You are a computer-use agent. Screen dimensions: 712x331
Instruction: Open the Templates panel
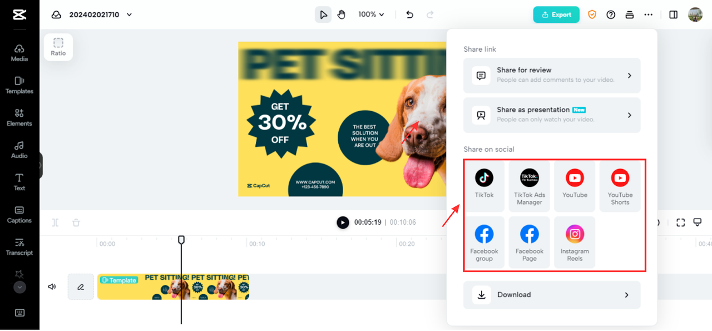(19, 85)
